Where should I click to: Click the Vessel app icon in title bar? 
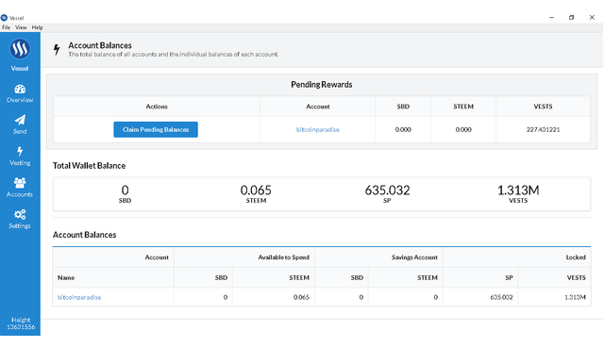[x=4, y=17]
